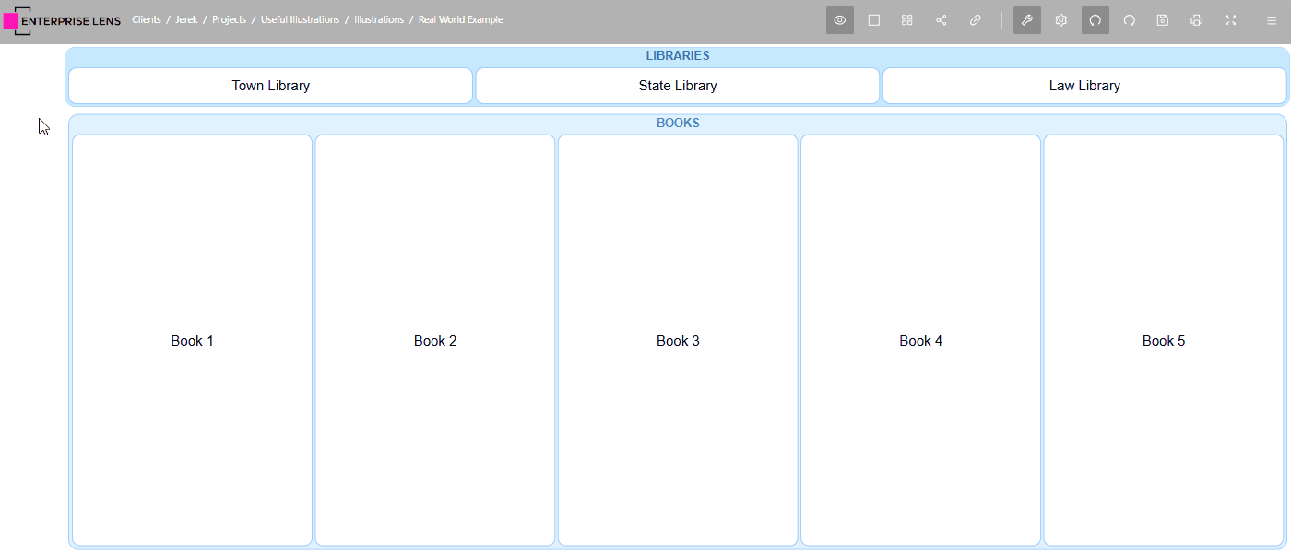Go to Clients in the breadcrumb
The height and width of the screenshot is (553, 1291).
[146, 19]
